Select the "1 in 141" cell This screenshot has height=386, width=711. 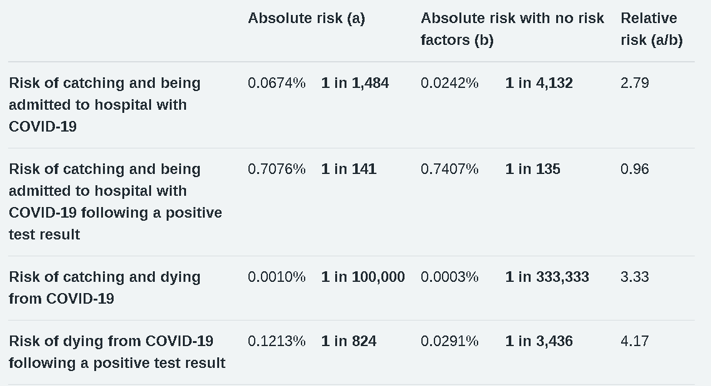(348, 169)
